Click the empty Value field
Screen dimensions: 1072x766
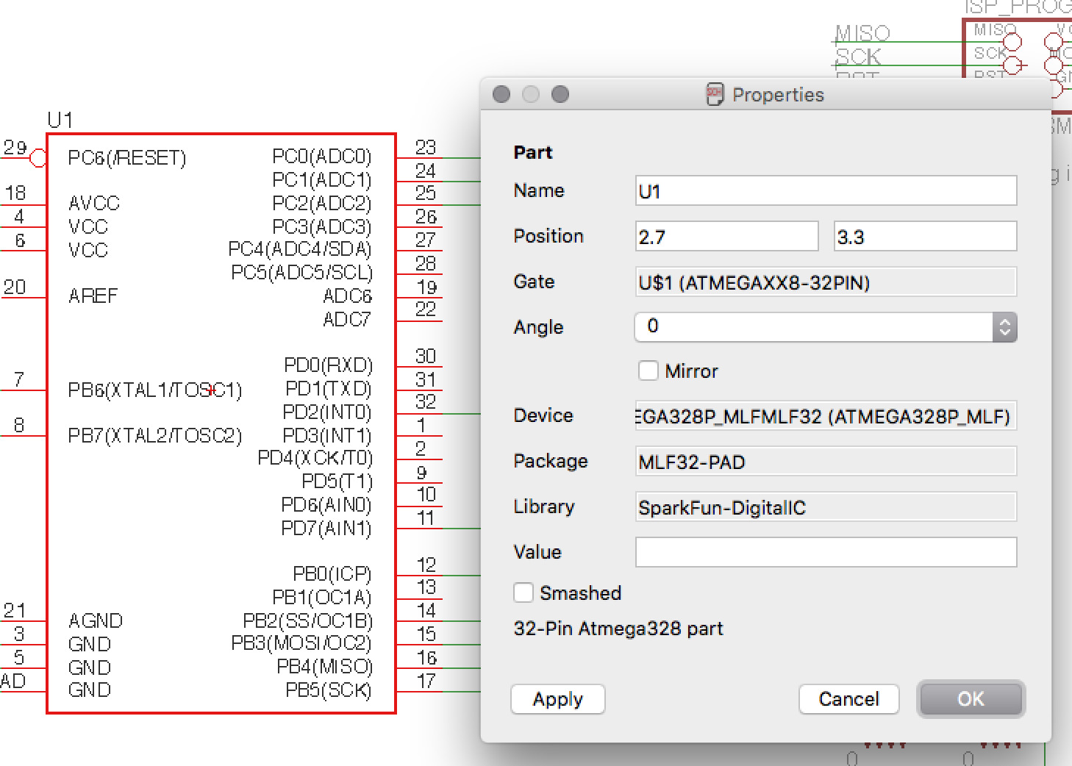[x=826, y=552]
